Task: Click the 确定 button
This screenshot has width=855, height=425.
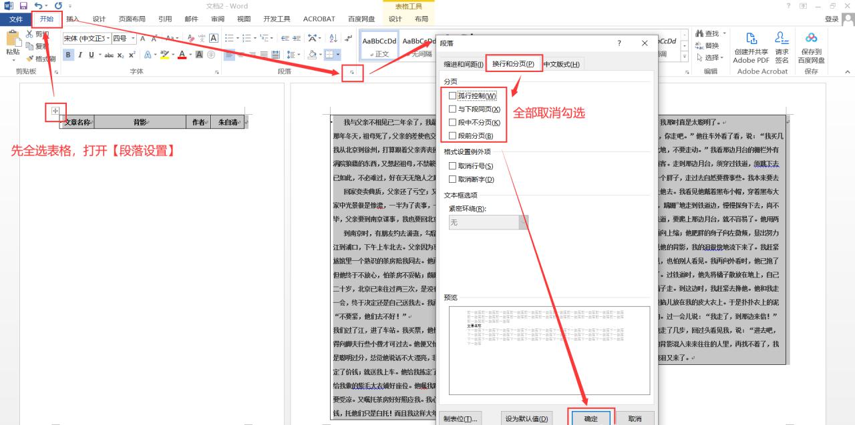Action: 590,418
